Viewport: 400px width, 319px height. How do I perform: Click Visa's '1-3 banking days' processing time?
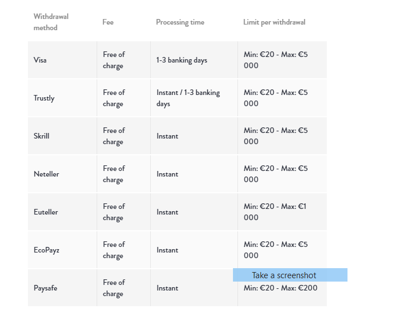pos(182,60)
